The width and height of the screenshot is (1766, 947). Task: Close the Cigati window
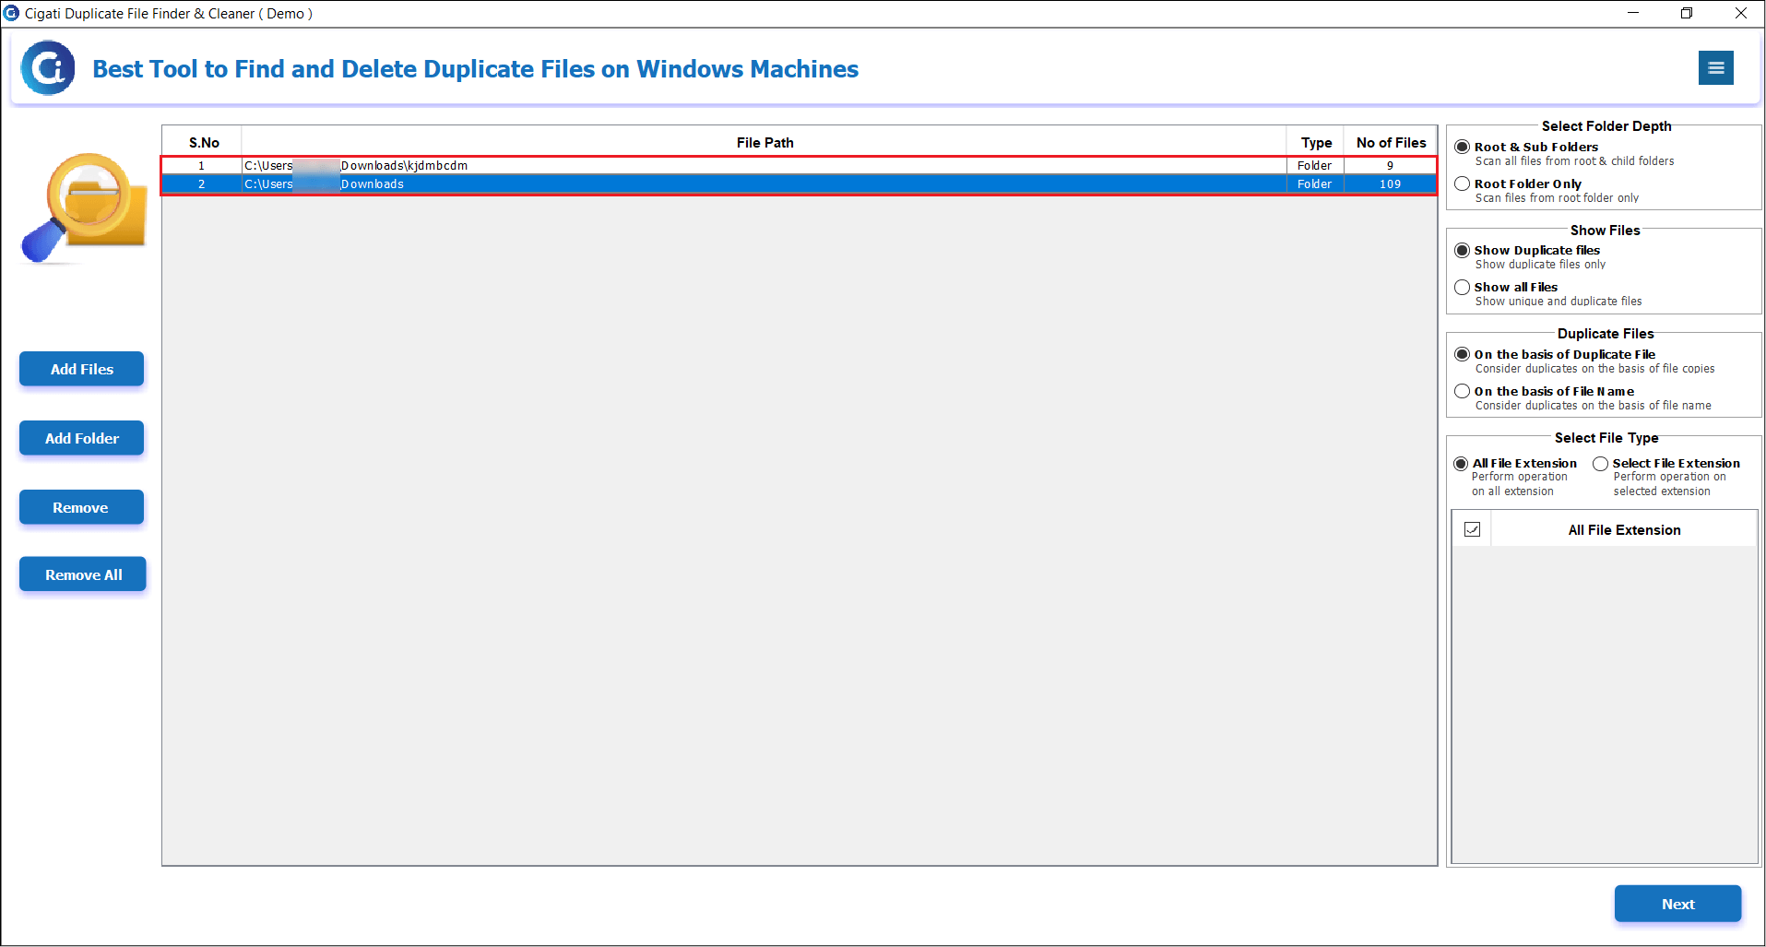coord(1740,13)
